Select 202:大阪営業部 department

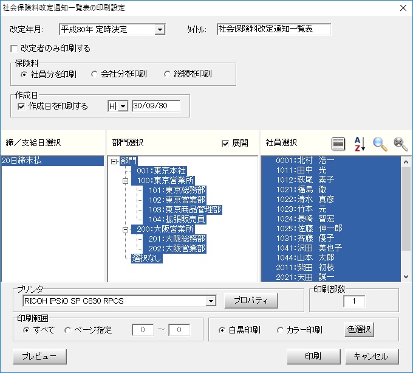[x=174, y=249]
